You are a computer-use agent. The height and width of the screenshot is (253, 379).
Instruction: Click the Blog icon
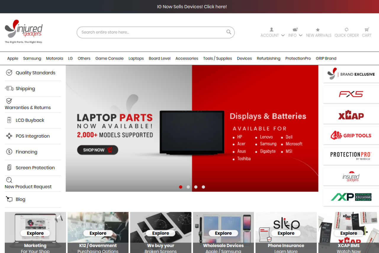coord(9,199)
